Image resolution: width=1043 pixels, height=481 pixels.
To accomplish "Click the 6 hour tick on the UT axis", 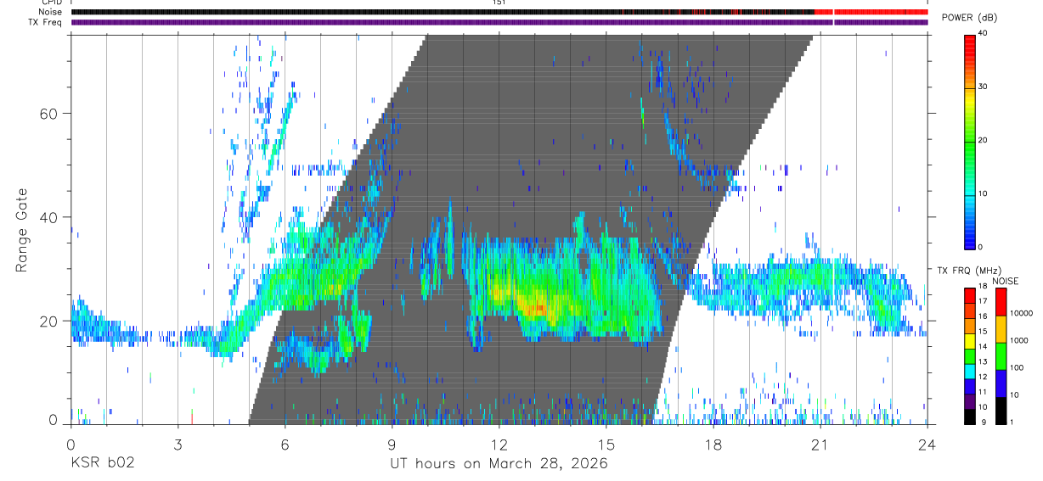I will click(285, 443).
